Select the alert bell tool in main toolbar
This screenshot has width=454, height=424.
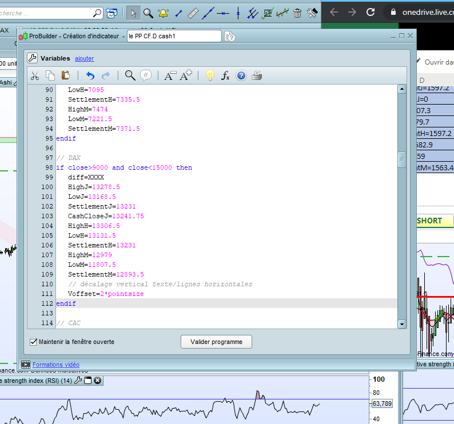(163, 13)
